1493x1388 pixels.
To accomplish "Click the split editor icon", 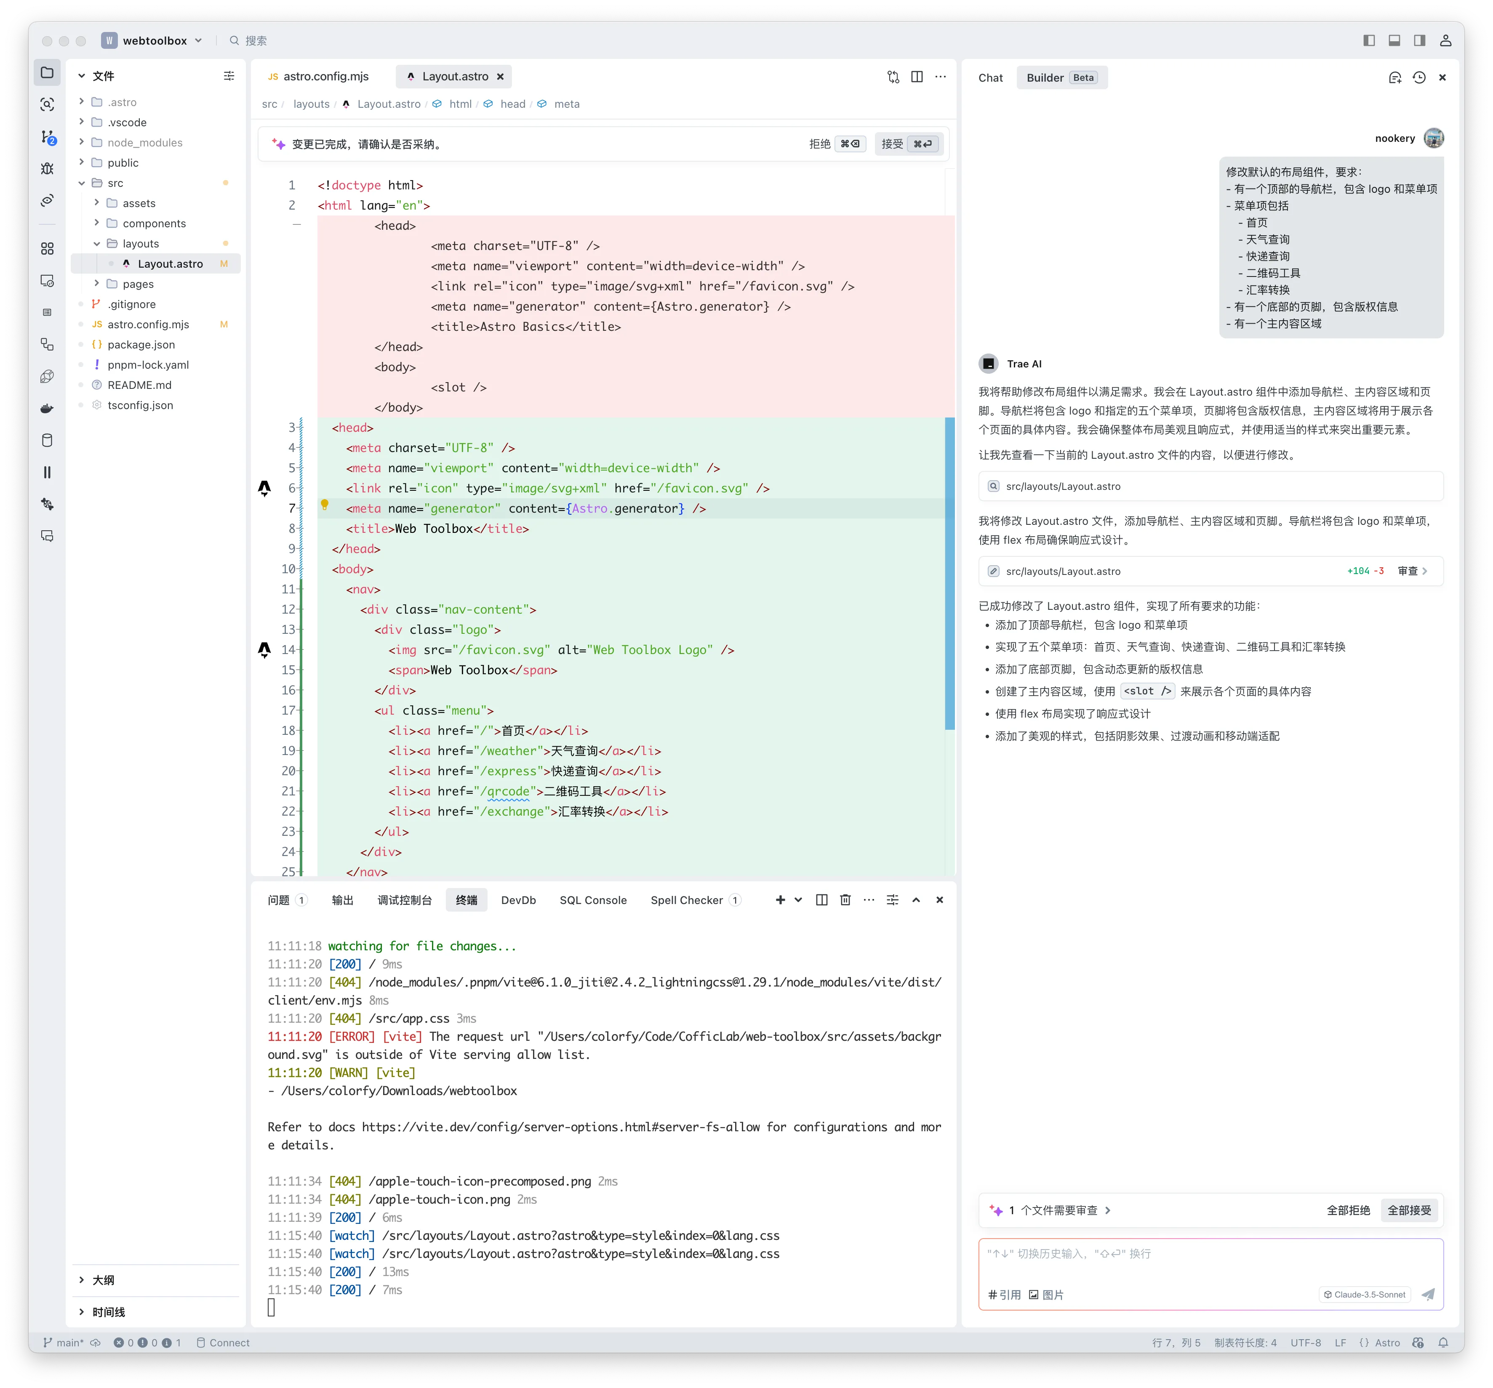I will pyautogui.click(x=917, y=77).
